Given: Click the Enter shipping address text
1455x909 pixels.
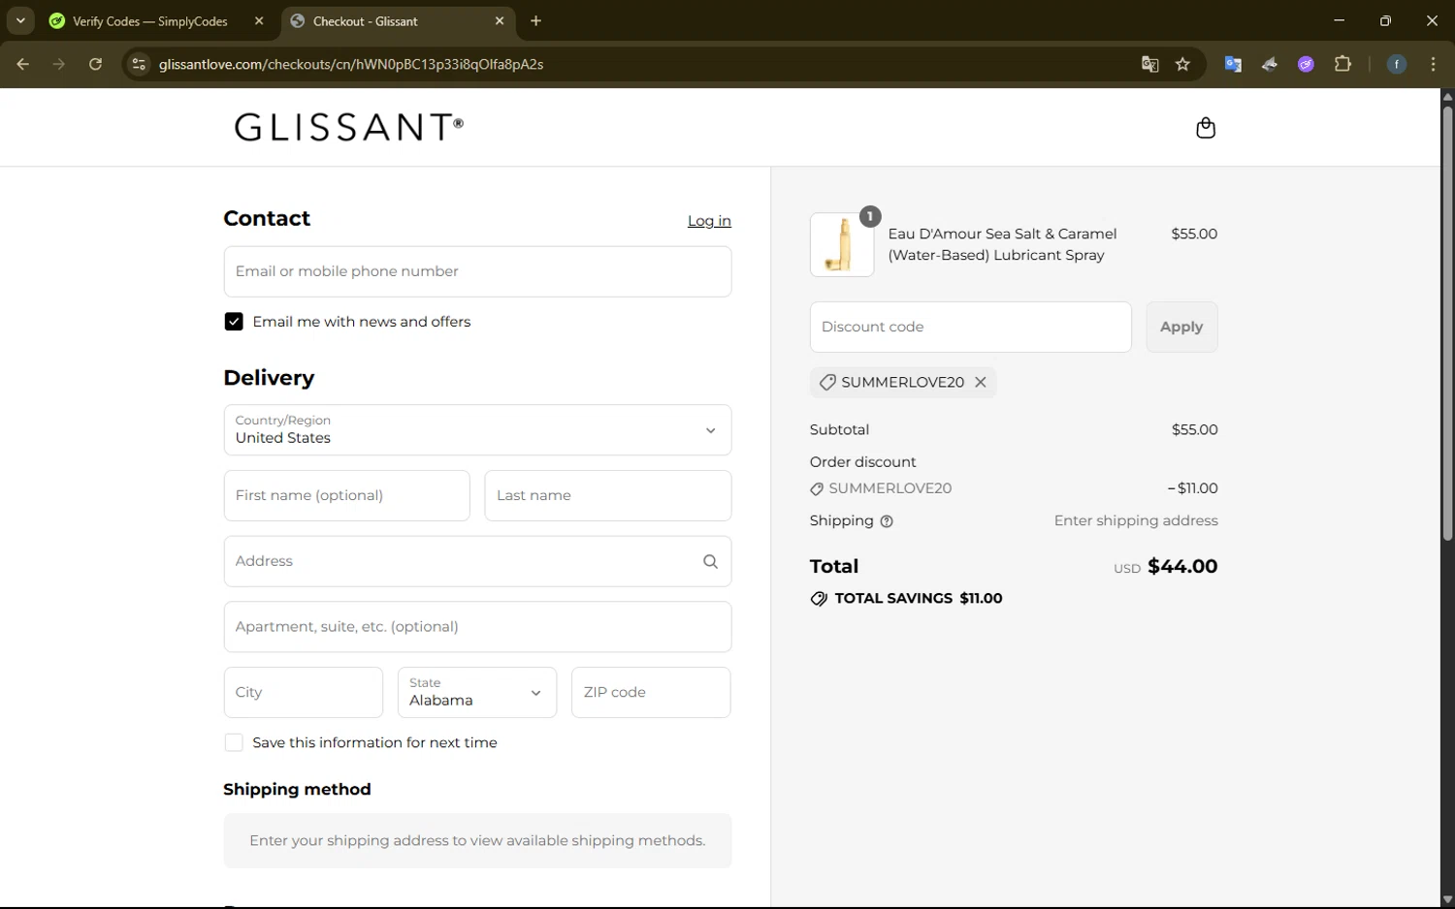Looking at the screenshot, I should (1136, 520).
